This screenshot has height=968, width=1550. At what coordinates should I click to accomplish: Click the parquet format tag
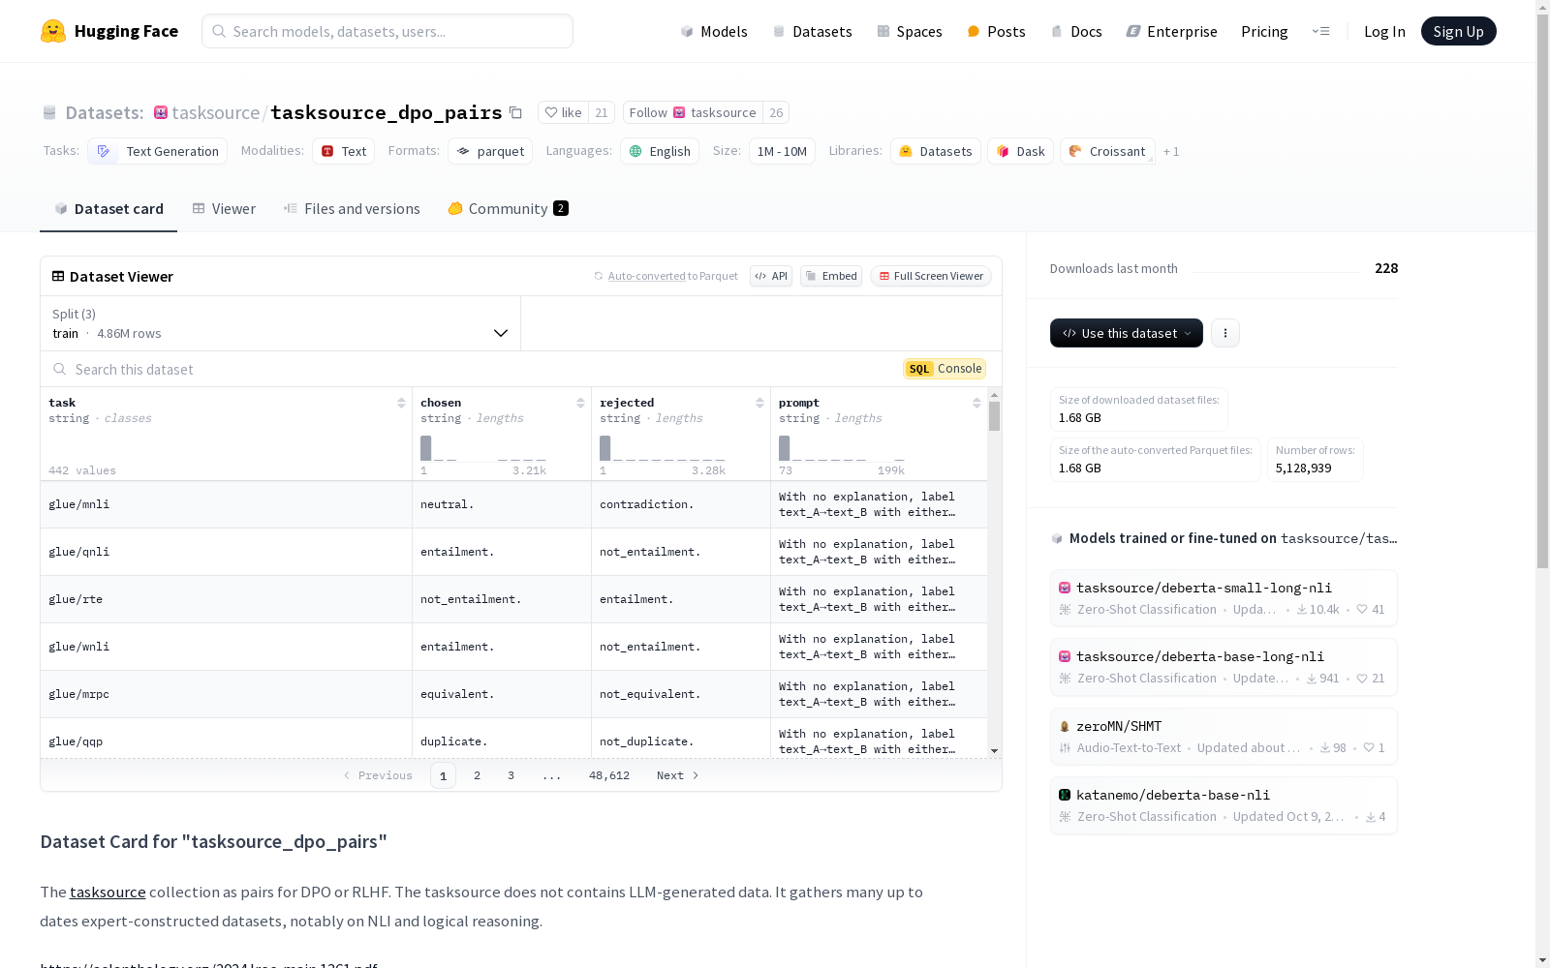[x=490, y=151]
